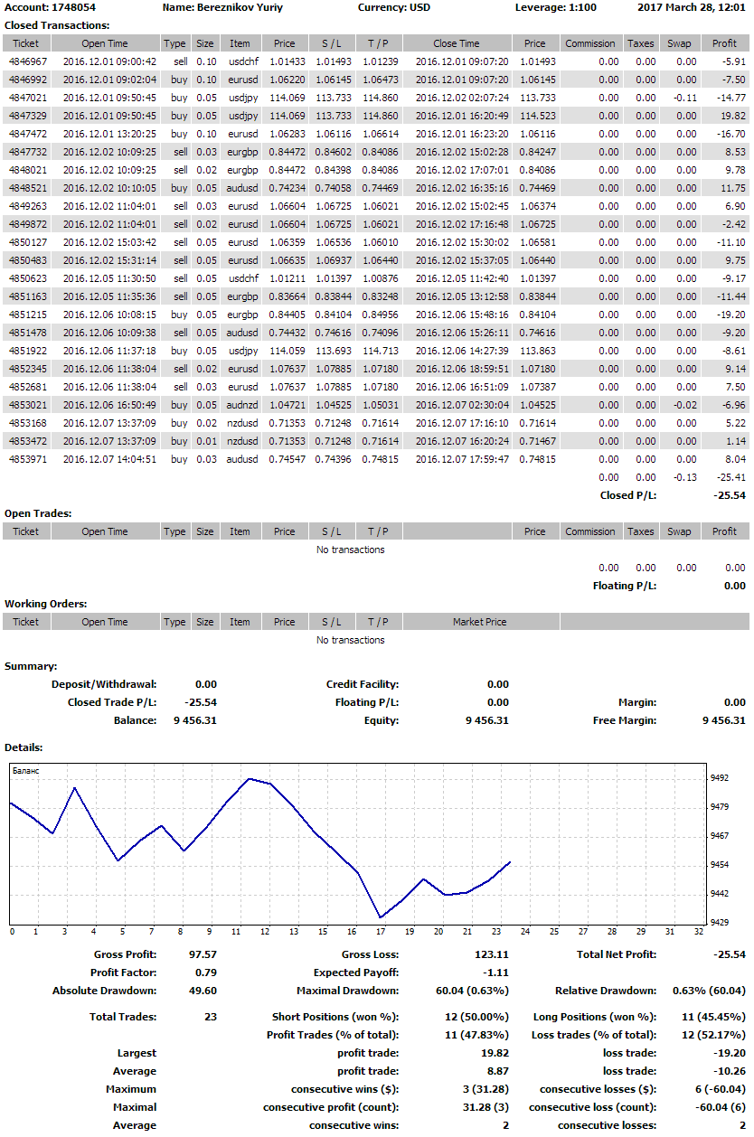Click the Total Net Profit label
The width and height of the screenshot is (754, 1137).
tap(617, 954)
